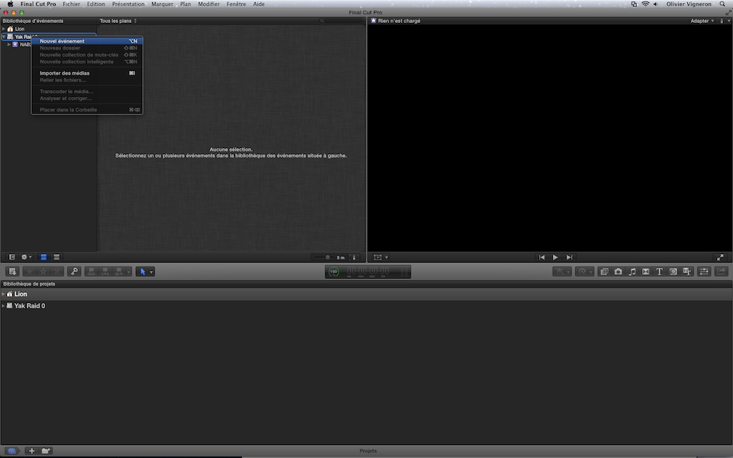Image resolution: width=733 pixels, height=458 pixels.
Task: Open the selection tool dropdown arrow
Action: (x=151, y=272)
